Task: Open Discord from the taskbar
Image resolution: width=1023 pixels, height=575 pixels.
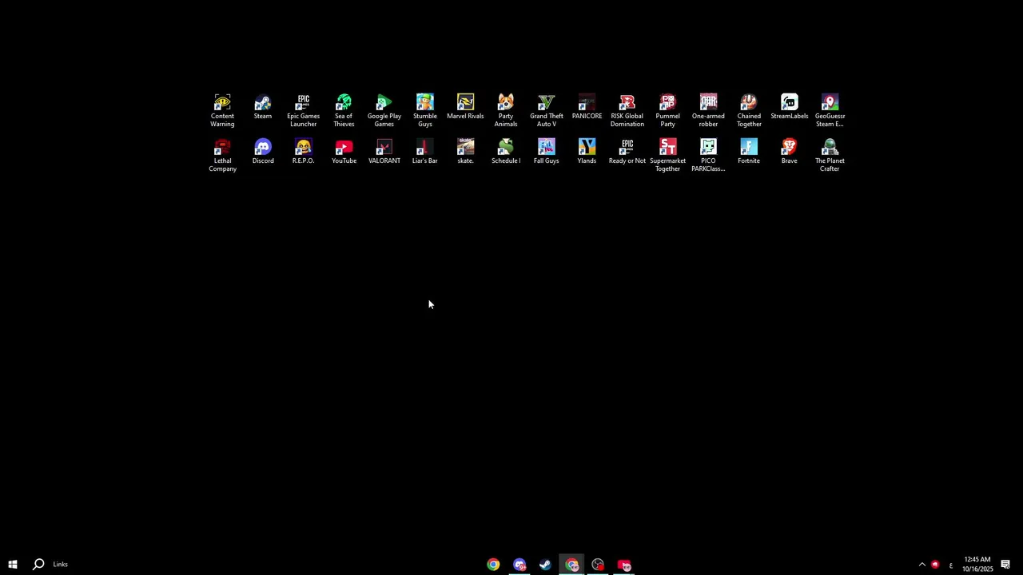Action: (x=519, y=565)
